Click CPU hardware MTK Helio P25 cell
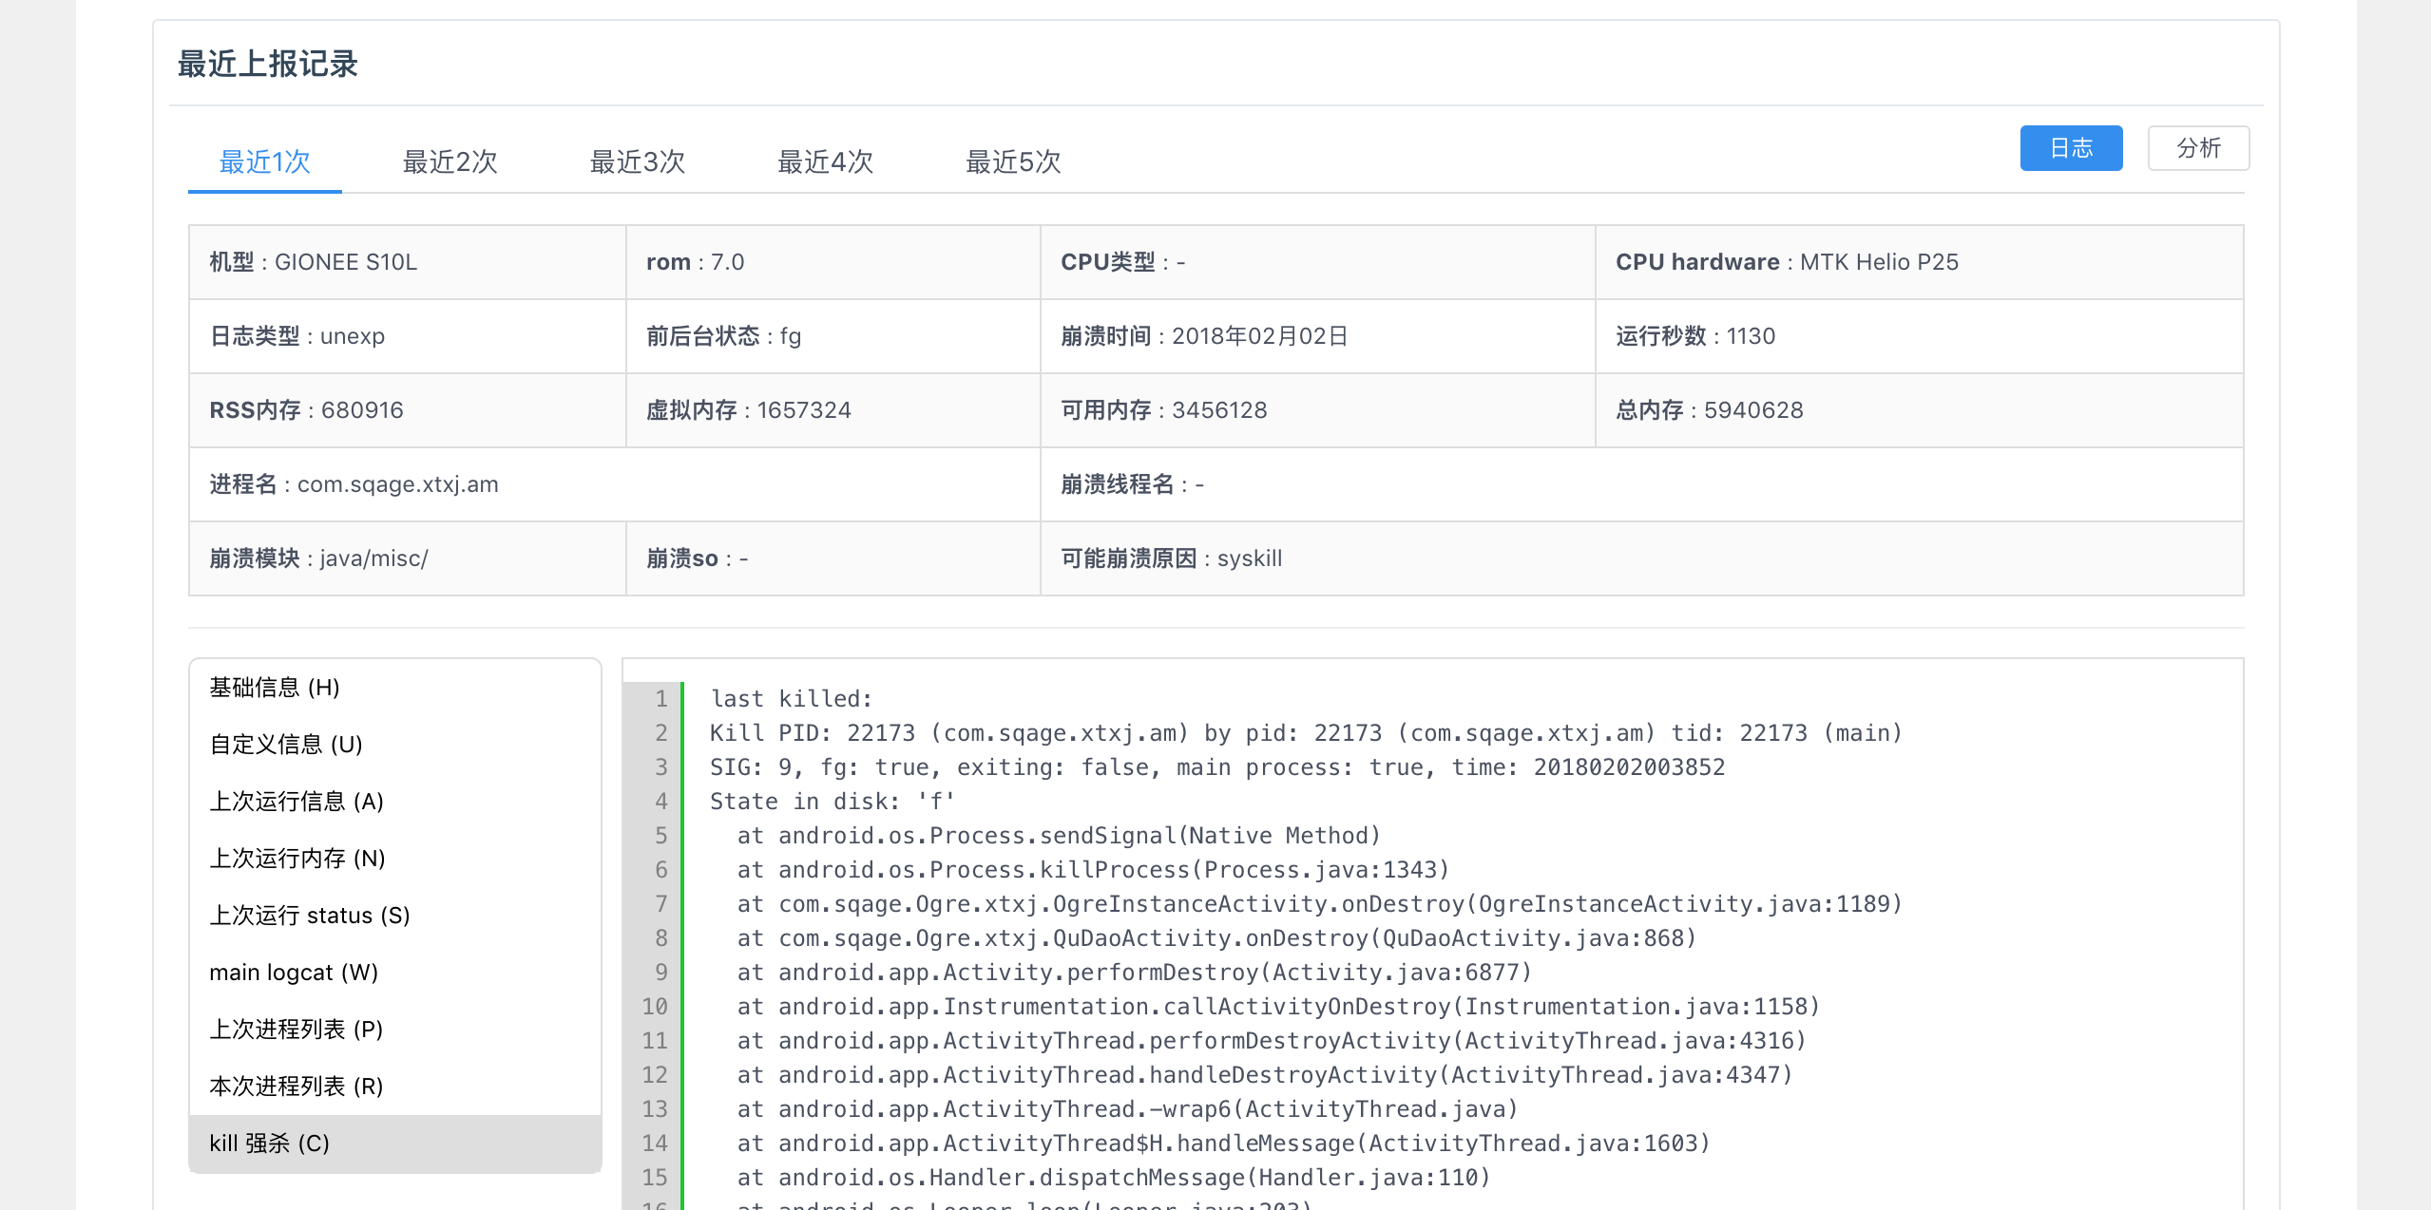This screenshot has height=1210, width=2431. tap(1920, 262)
